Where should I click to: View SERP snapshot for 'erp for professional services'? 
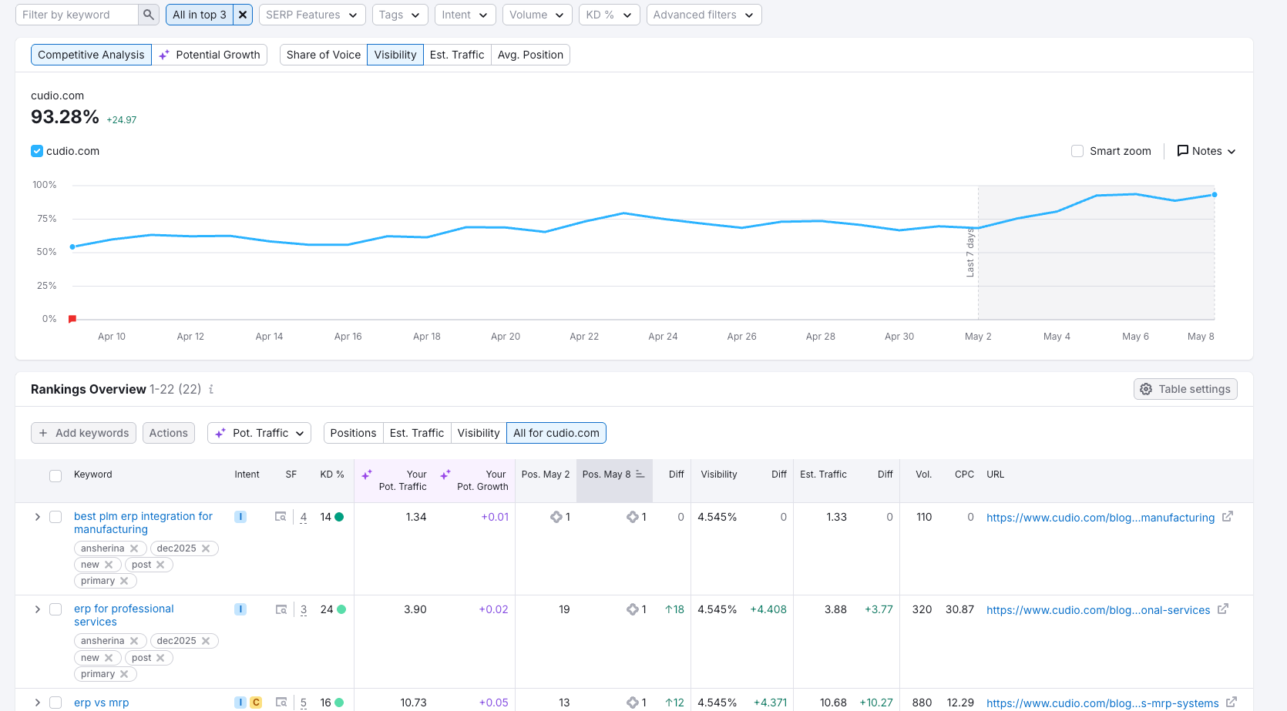tap(281, 609)
